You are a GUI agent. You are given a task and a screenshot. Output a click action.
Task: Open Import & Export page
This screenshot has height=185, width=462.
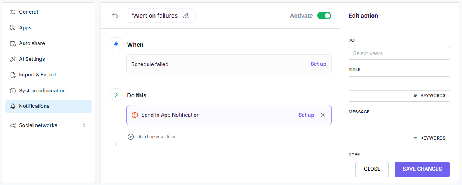coord(38,75)
